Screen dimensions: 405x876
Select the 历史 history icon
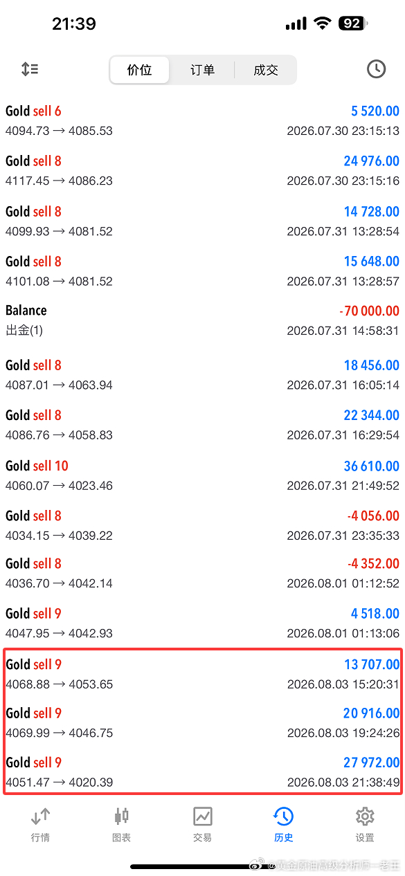point(283,825)
